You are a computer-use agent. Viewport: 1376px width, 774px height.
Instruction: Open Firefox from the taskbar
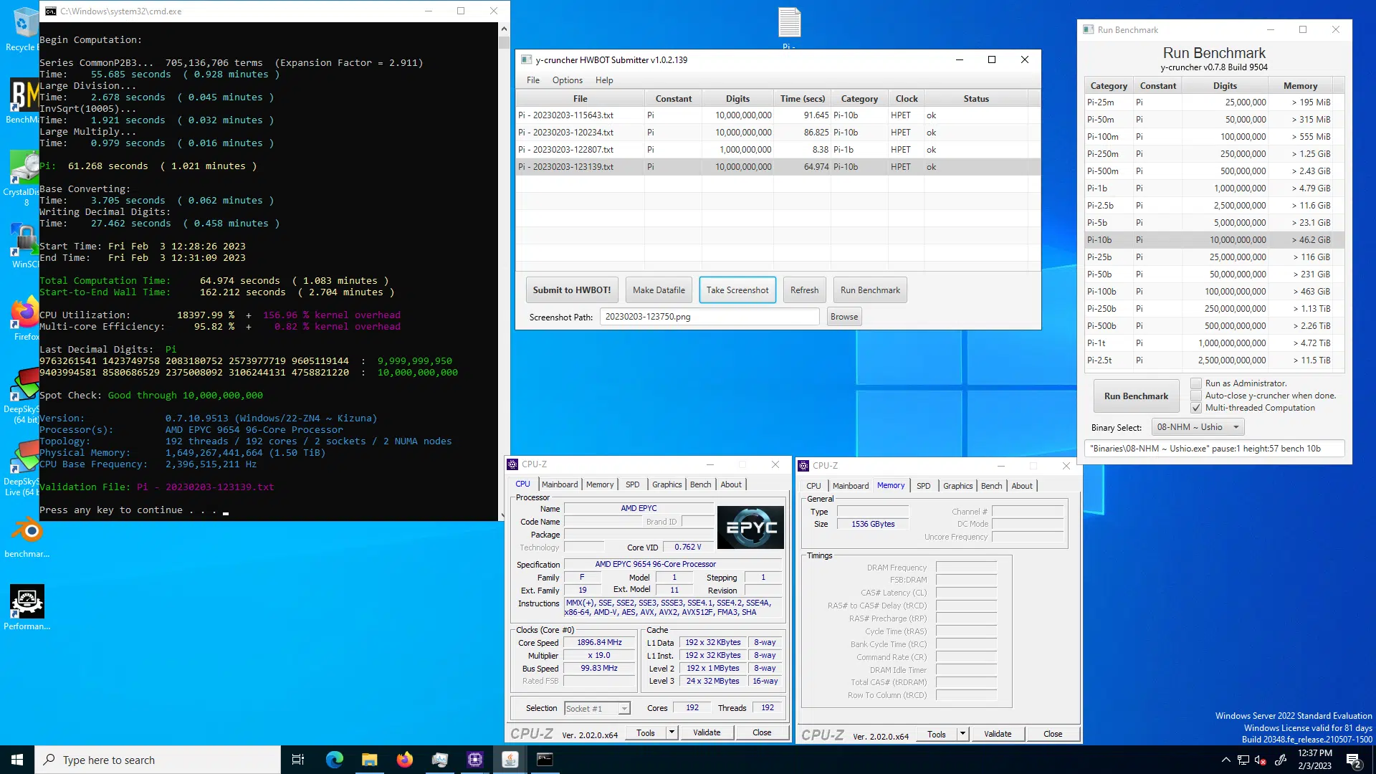(405, 760)
